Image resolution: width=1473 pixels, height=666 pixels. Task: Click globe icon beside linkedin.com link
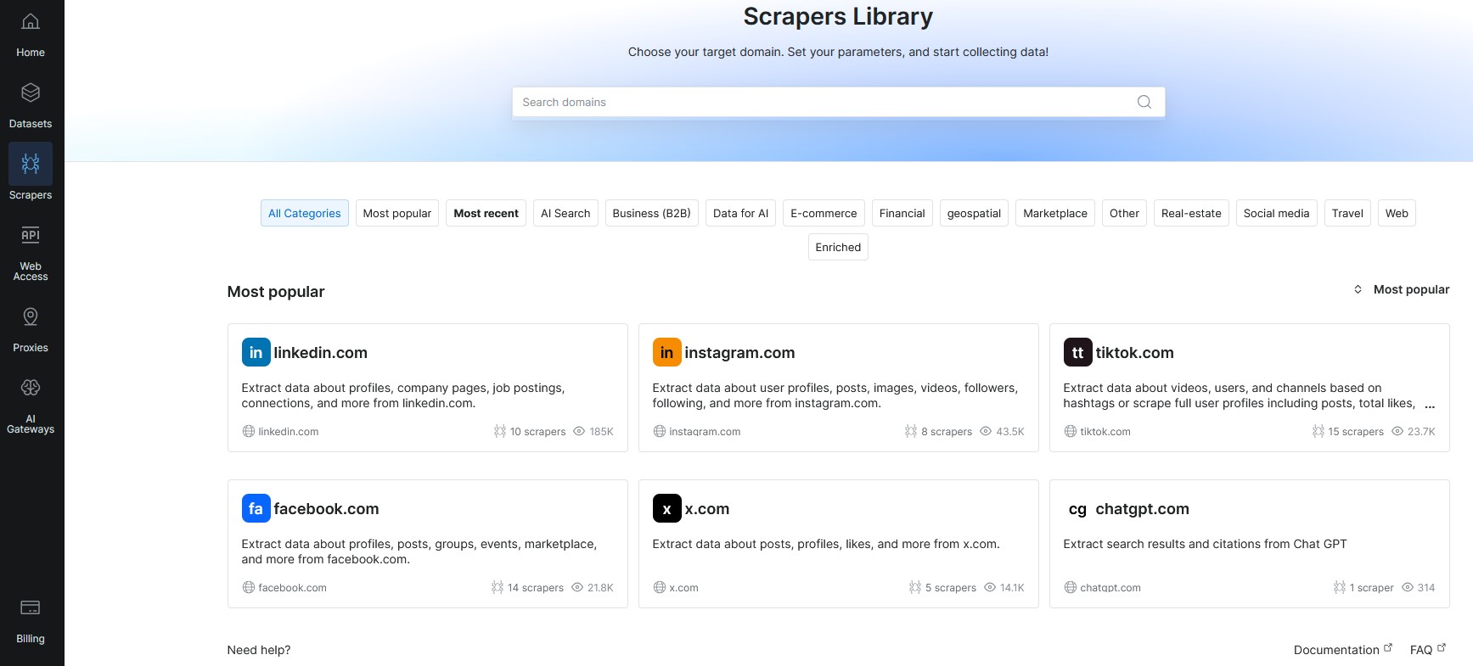click(248, 431)
